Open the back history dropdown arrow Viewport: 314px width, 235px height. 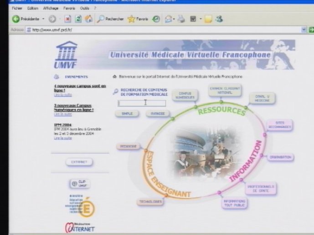(43, 19)
